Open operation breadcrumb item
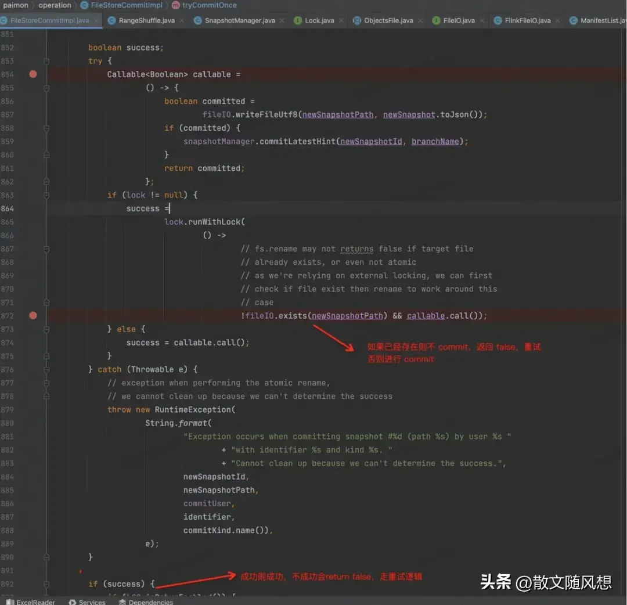Image resolution: width=627 pixels, height=605 pixels. coord(55,5)
